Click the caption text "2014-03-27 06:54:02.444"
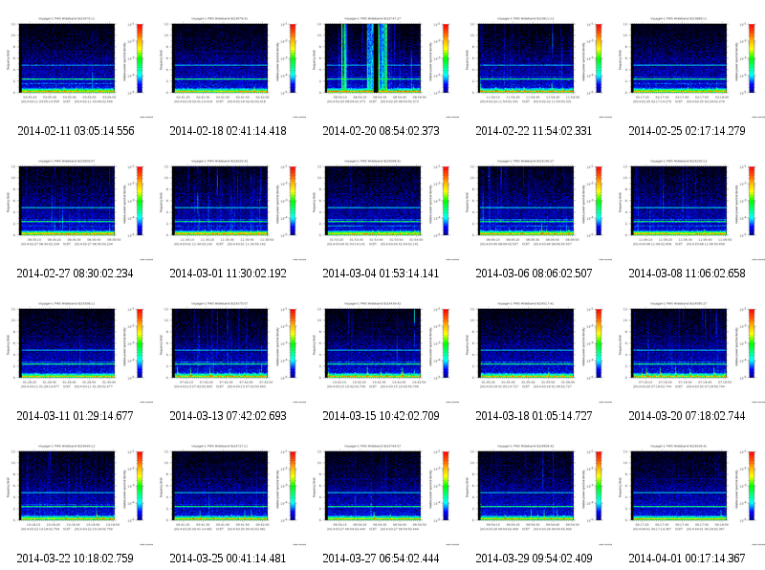 [x=381, y=559]
